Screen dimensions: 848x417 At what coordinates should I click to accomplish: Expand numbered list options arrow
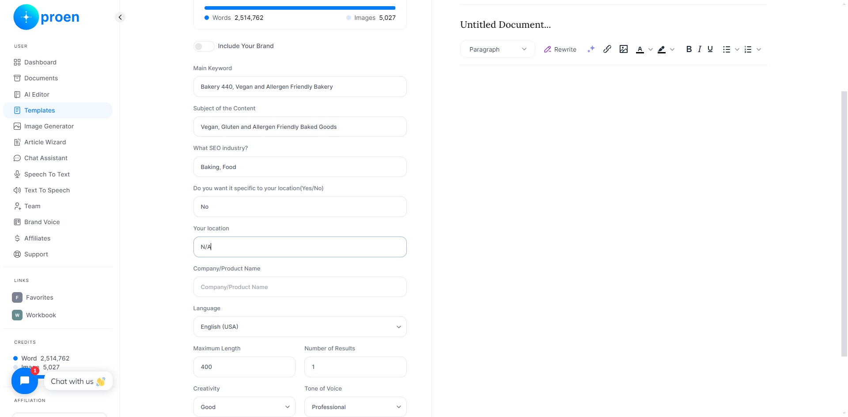click(x=759, y=49)
